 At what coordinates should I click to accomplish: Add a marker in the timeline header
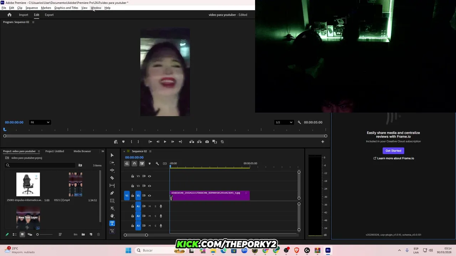pos(149,164)
